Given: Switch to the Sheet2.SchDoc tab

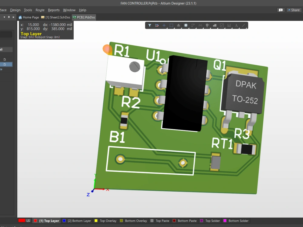Looking at the screenshot, I should [x=56, y=17].
